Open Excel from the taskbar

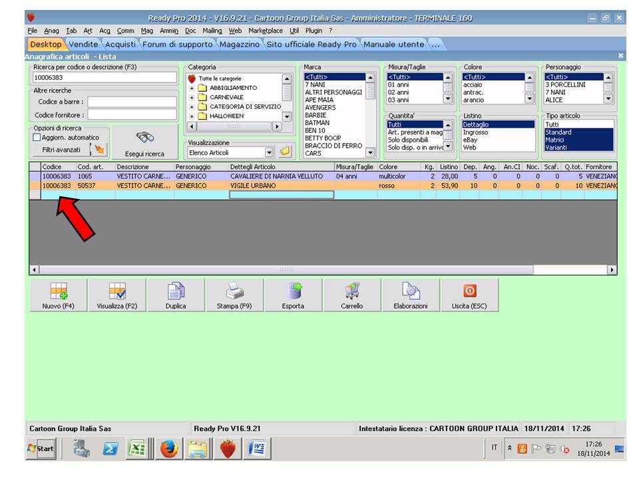point(137,449)
